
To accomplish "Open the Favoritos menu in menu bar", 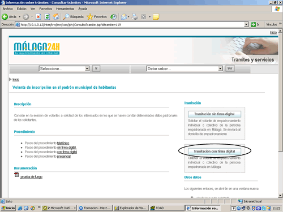I will (x=46, y=8).
